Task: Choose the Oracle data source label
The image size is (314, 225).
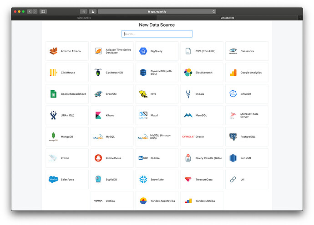Action: (200, 137)
